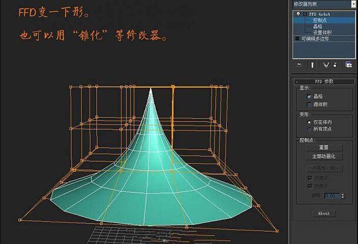Toggle the 外部点 checkbox
Image resolution: width=358 pixels, height=244 pixels.
[x=310, y=186]
